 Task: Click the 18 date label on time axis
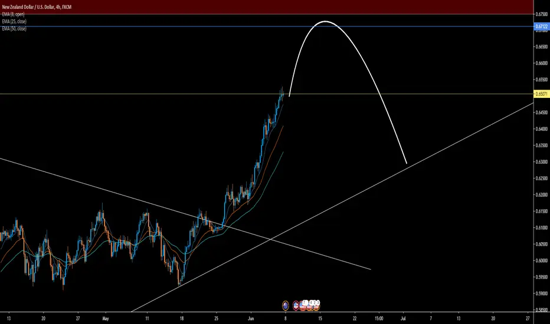(182, 318)
